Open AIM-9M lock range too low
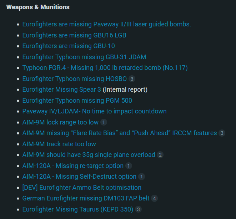This screenshot has height=219, width=236. tap(60, 122)
